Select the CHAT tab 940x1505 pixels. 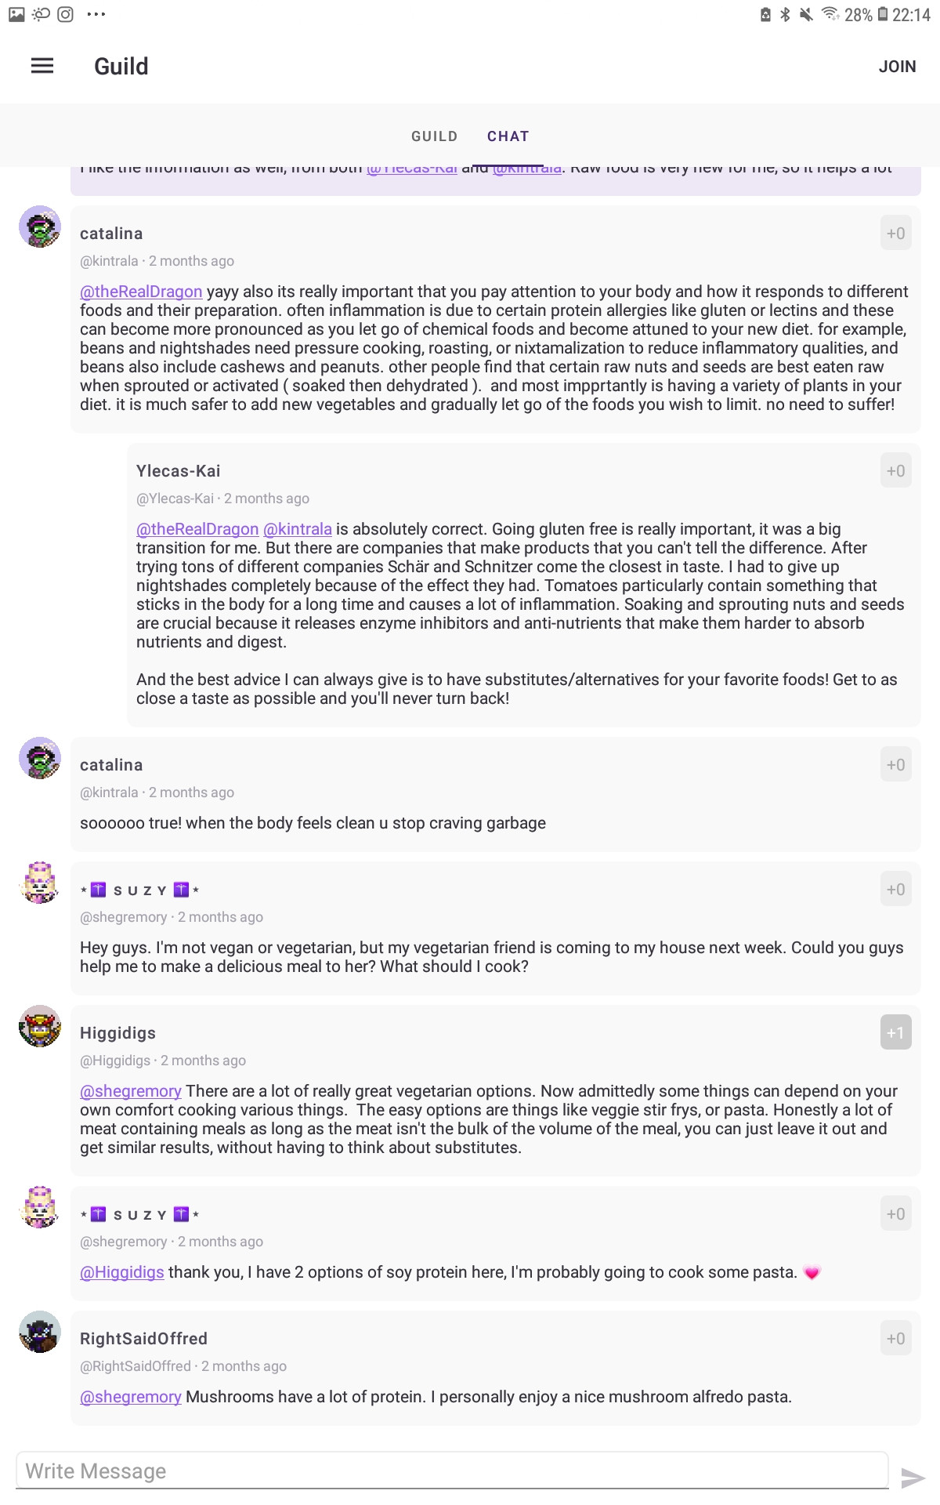tap(508, 136)
